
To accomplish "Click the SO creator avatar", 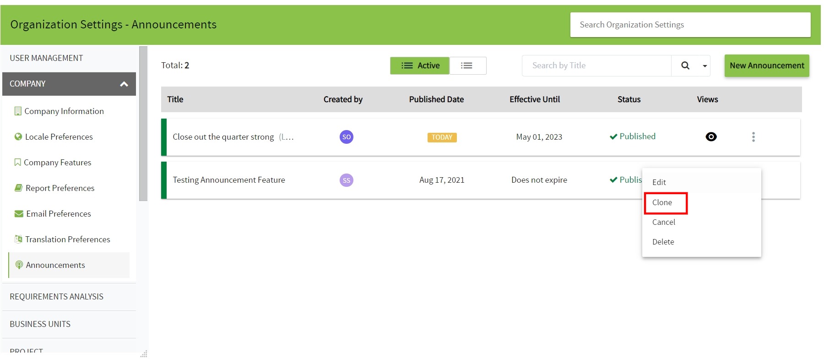I will (347, 137).
